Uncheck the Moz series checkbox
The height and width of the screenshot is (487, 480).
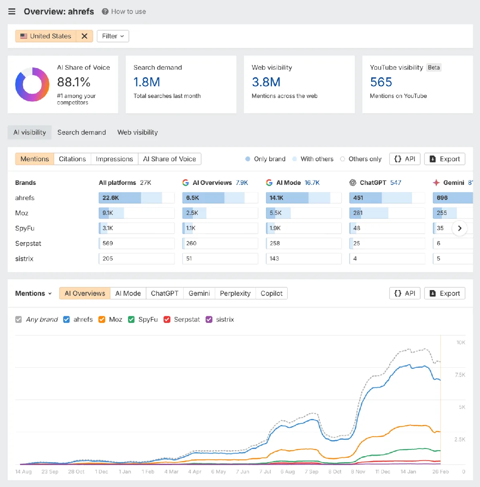(102, 319)
